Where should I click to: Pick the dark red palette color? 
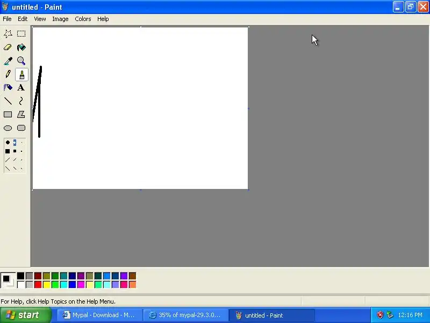point(38,276)
